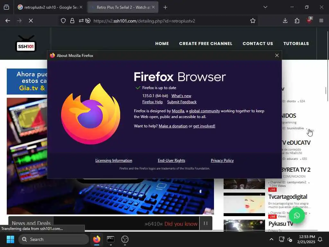The image size is (329, 247).
Task: Open End-User Rights link
Action: pyautogui.click(x=172, y=160)
